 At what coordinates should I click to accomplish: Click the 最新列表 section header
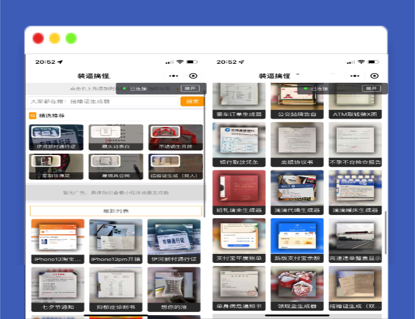116,211
